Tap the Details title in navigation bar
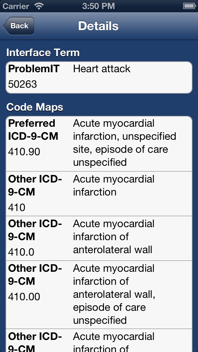Image resolution: width=198 pixels, height=352 pixels. click(98, 26)
